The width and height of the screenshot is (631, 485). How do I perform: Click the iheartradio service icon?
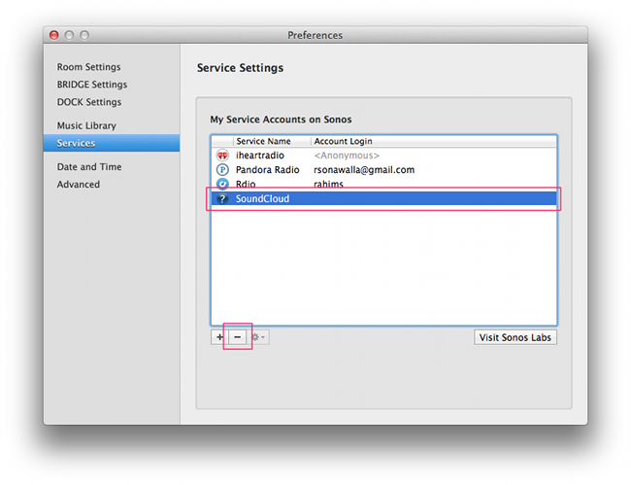(222, 156)
